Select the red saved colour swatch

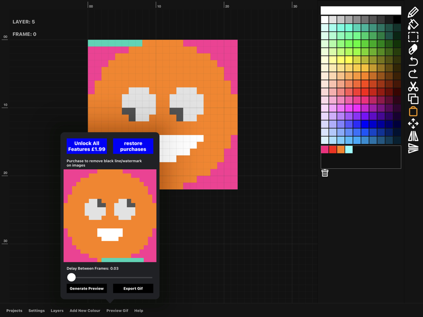click(332, 149)
